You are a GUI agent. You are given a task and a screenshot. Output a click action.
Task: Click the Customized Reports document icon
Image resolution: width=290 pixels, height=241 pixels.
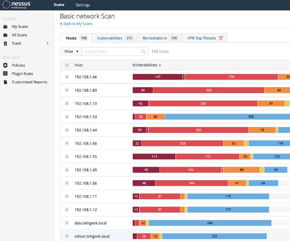(5, 82)
